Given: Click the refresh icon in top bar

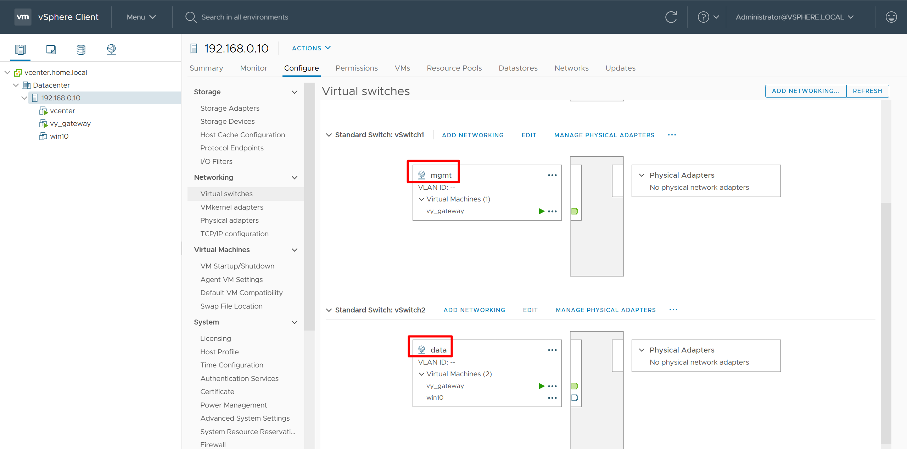Looking at the screenshot, I should click(671, 17).
